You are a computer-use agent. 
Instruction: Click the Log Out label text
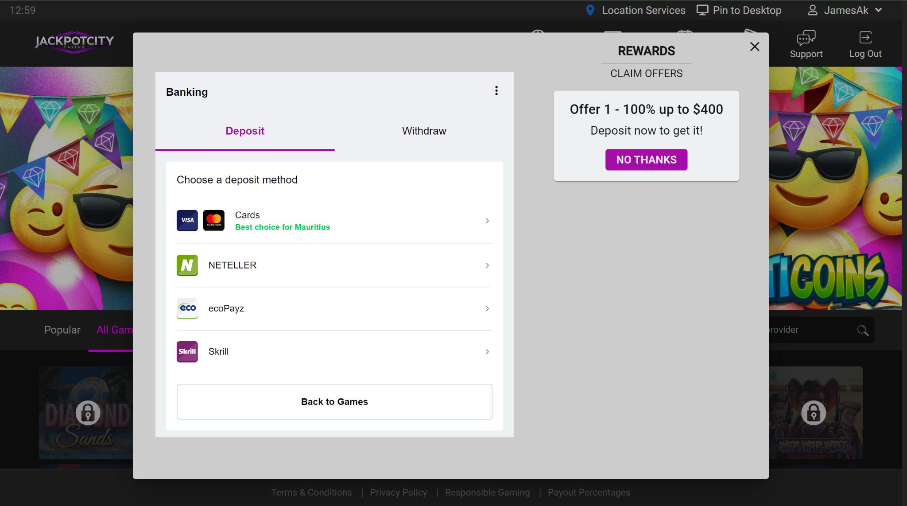pos(865,54)
